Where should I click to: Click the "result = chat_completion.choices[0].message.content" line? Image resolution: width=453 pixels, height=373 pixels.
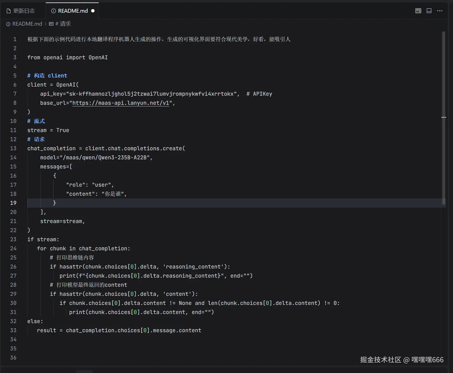click(x=119, y=330)
